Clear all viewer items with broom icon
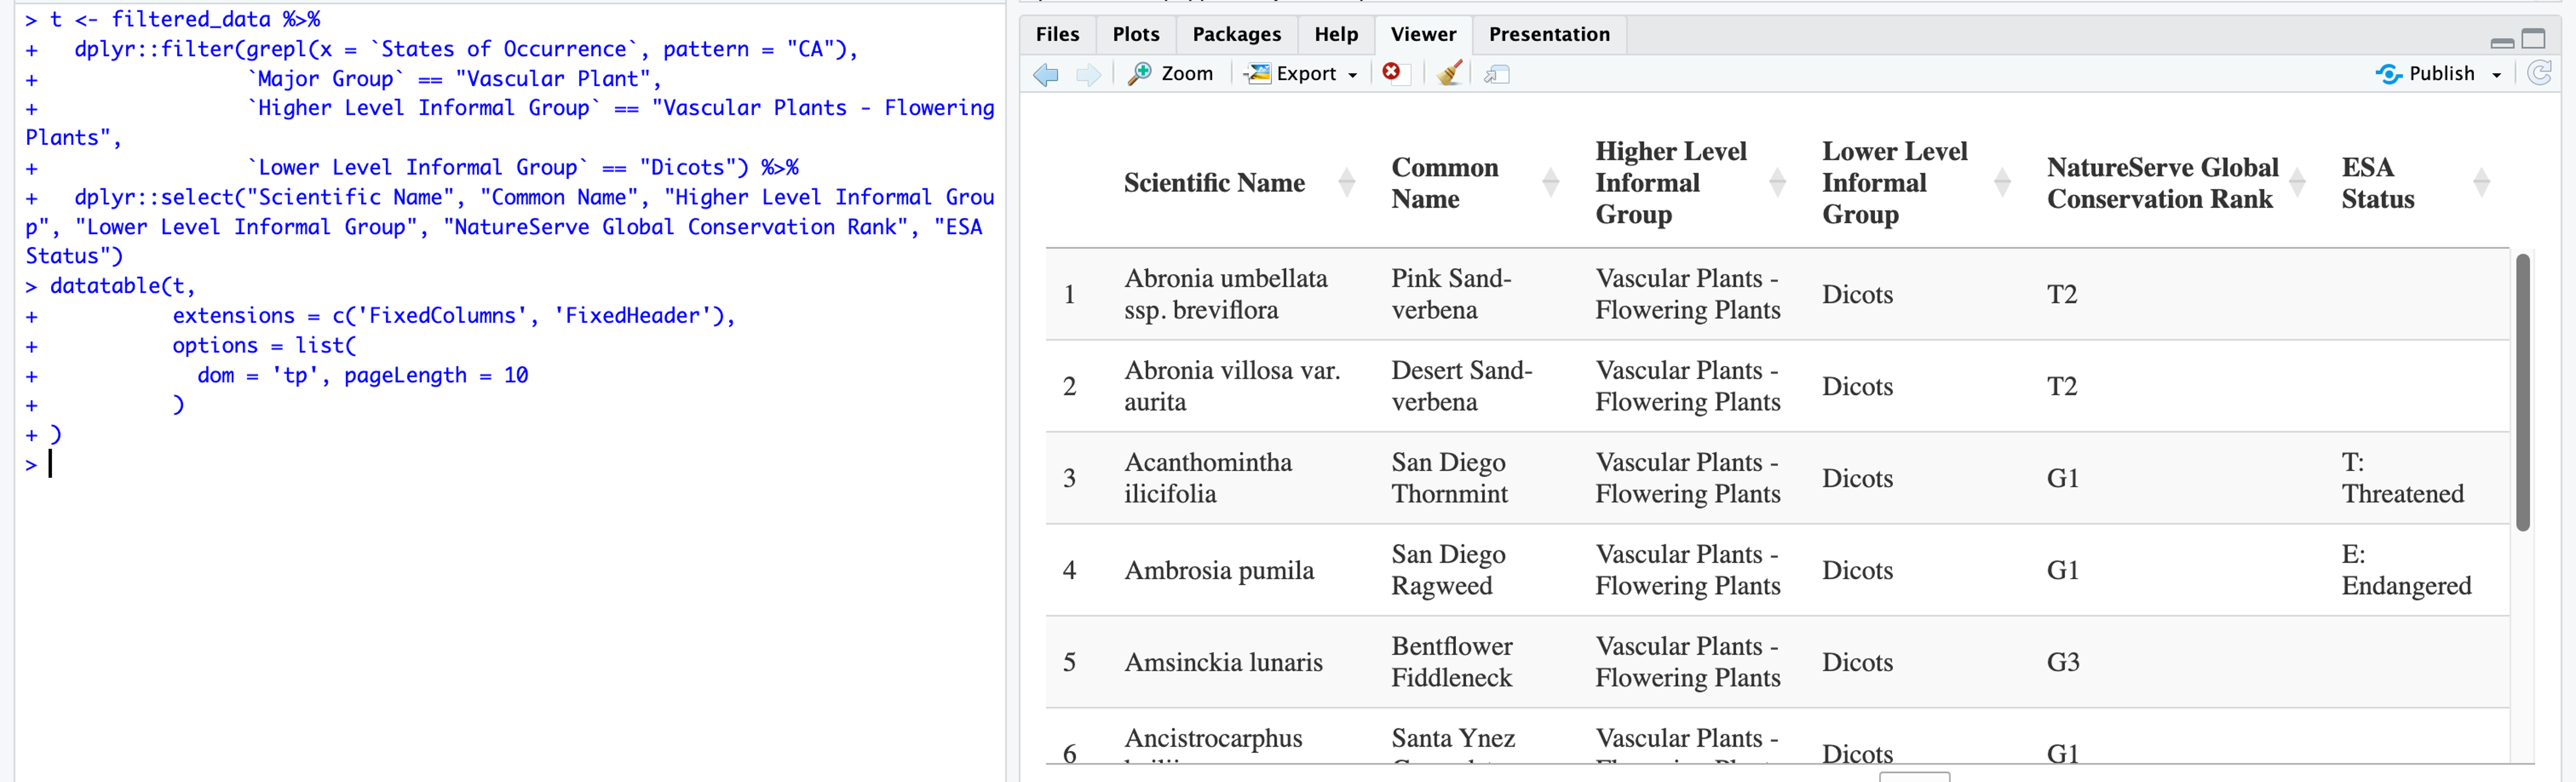Screen dimensions: 2576x782 1449,73
